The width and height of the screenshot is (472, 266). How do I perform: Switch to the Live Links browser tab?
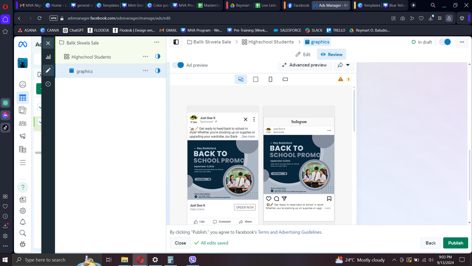266,5
